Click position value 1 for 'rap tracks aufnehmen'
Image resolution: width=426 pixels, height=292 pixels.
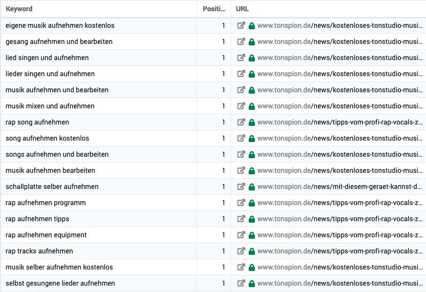coord(224,251)
